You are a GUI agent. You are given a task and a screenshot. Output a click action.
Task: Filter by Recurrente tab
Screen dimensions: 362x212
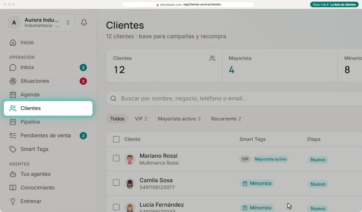click(226, 119)
